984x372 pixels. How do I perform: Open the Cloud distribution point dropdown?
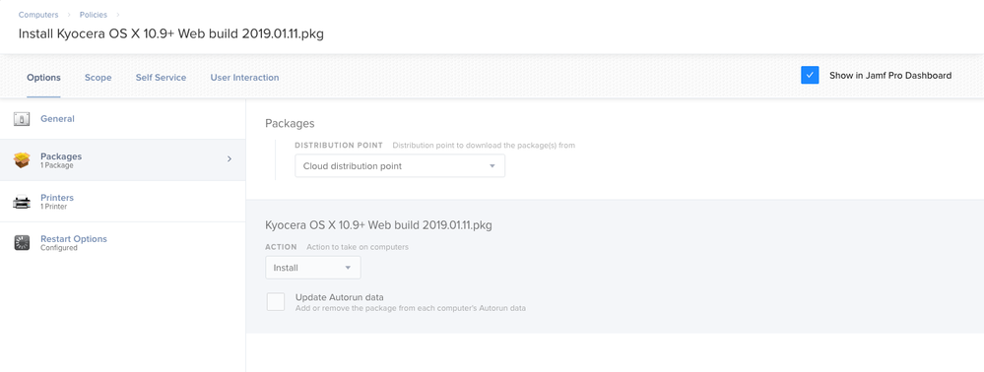pyautogui.click(x=400, y=166)
